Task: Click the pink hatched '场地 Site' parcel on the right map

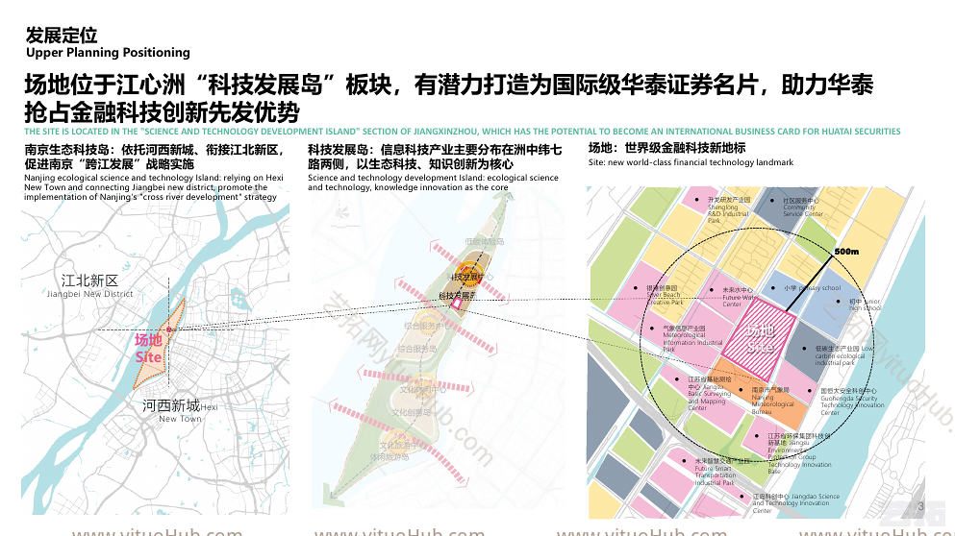Action: pyautogui.click(x=758, y=338)
